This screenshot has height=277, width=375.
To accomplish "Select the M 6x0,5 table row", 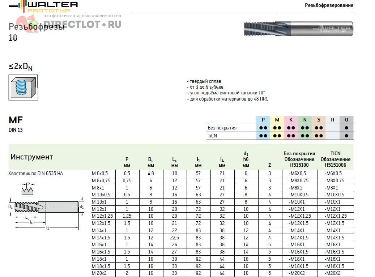I will pos(222,174).
